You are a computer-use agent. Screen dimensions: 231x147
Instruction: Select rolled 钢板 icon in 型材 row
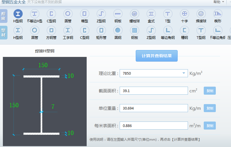[x=135, y=30]
